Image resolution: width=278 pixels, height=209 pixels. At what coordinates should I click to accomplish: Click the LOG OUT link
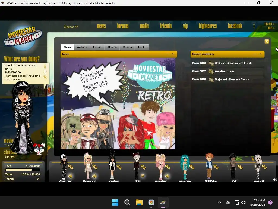click(269, 24)
